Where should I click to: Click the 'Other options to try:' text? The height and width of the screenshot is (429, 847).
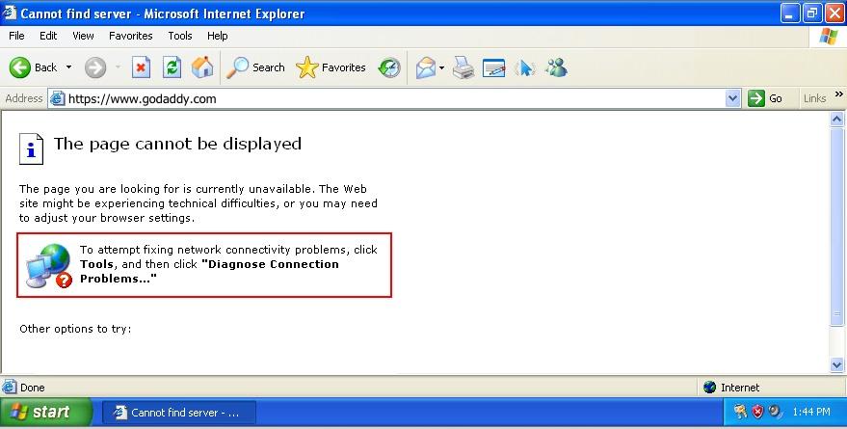(x=75, y=329)
